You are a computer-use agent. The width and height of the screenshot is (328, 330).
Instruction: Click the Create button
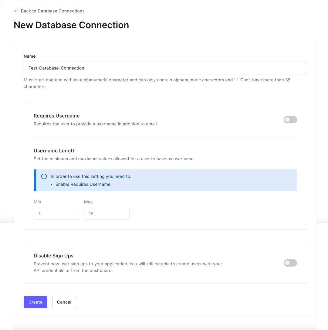pyautogui.click(x=36, y=302)
